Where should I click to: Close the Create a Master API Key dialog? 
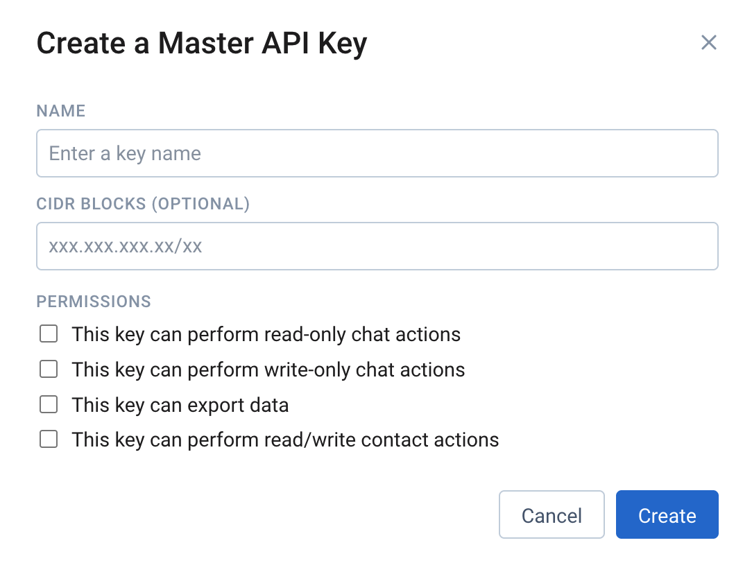point(708,43)
